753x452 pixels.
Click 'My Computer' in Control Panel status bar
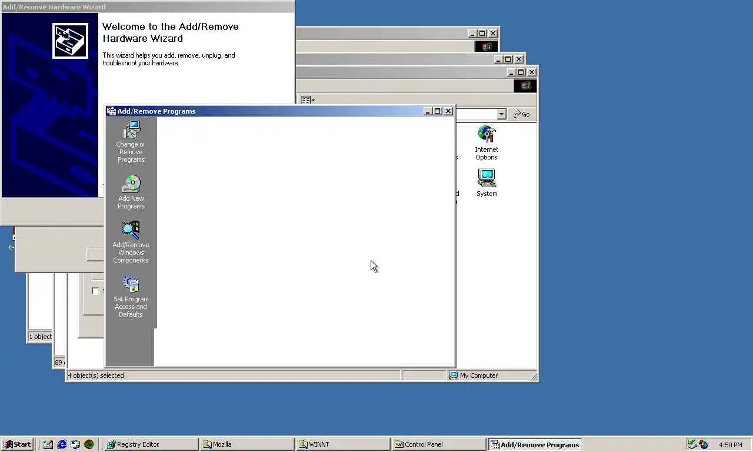pos(478,375)
